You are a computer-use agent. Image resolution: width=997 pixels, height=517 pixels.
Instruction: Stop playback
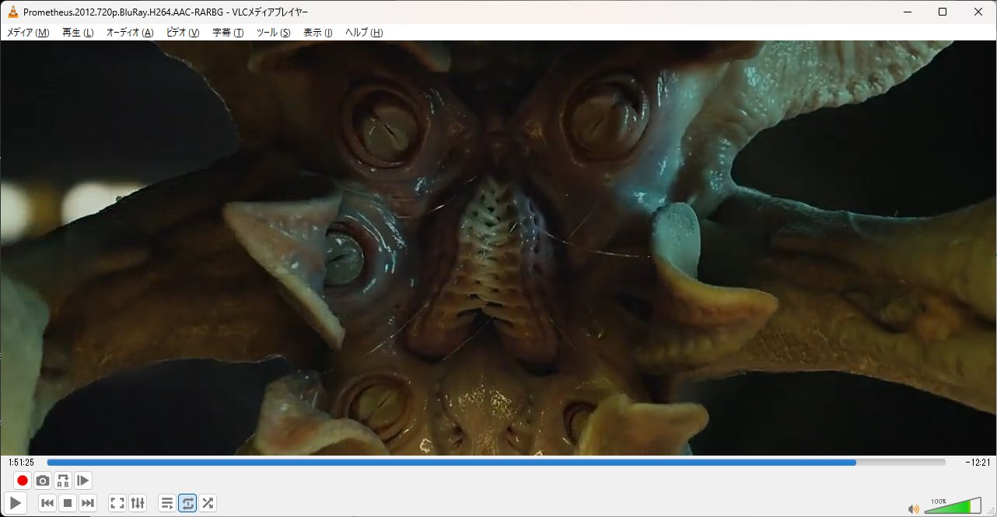(x=68, y=503)
